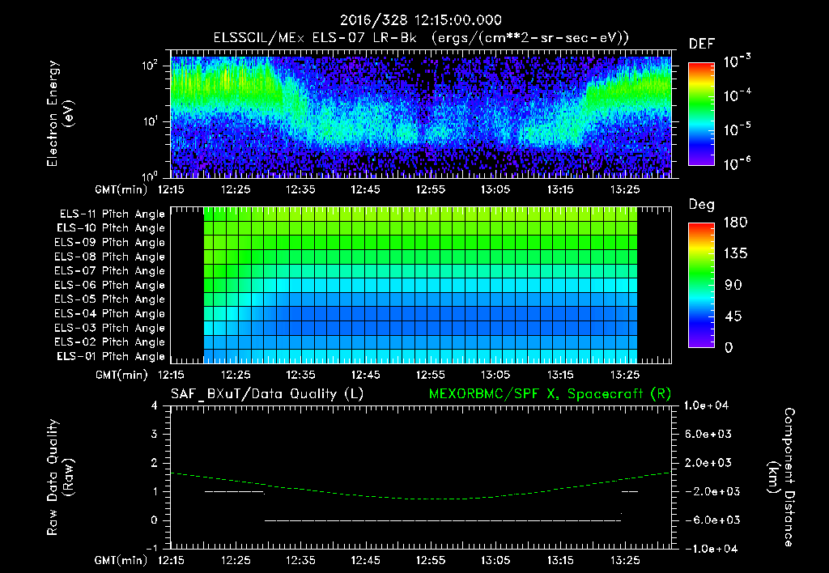Click the green dashed spacecraft orbit curve

tap(420, 499)
